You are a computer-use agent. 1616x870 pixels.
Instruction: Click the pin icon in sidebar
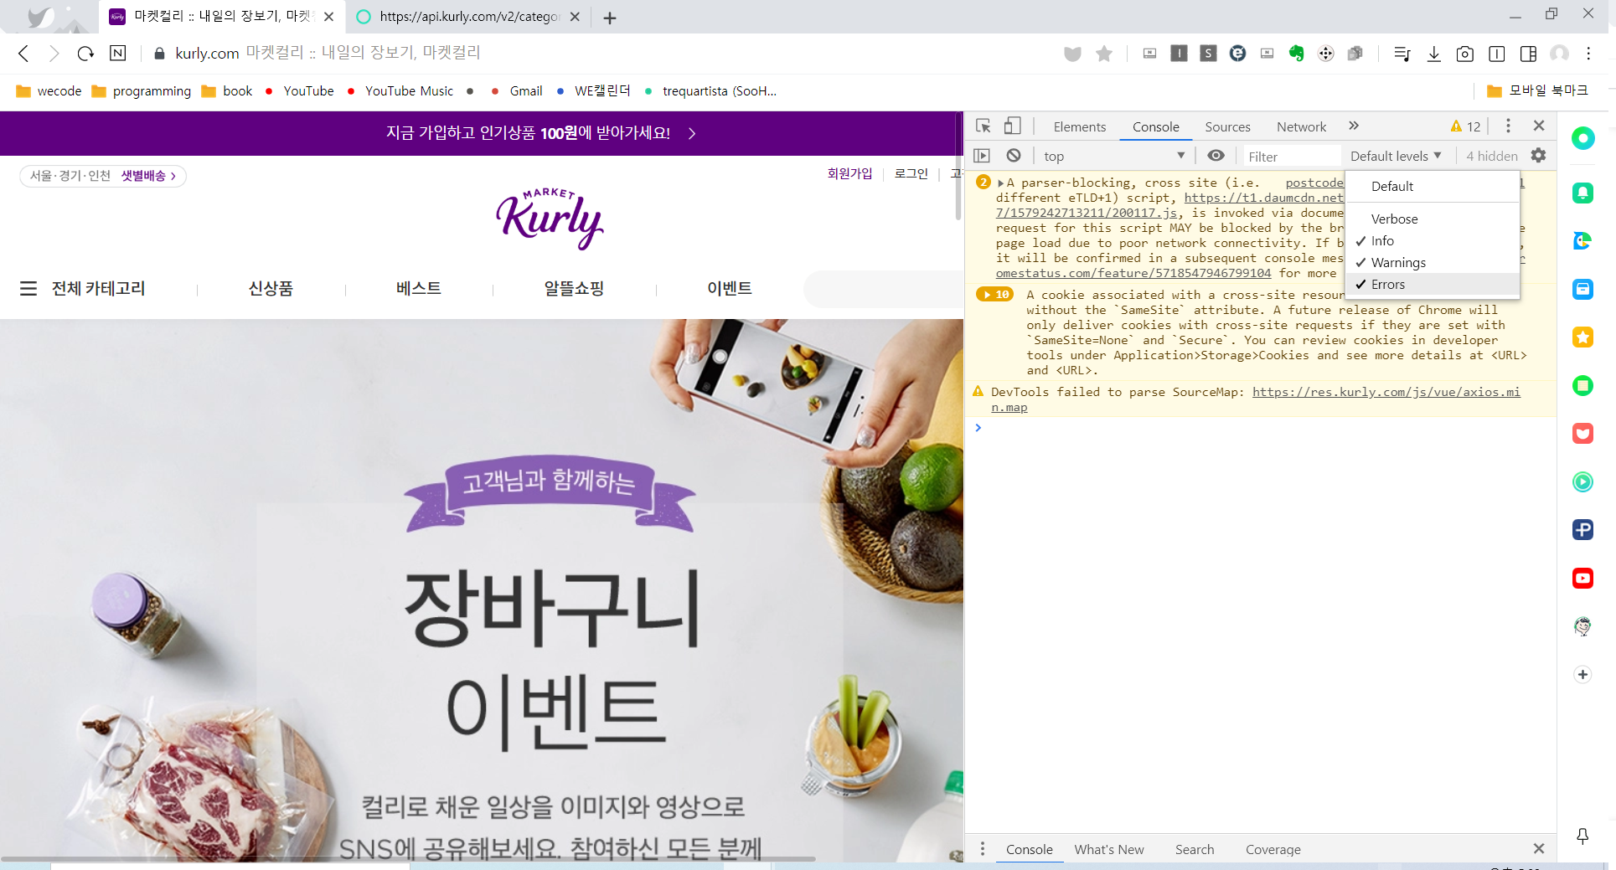coord(1582,836)
